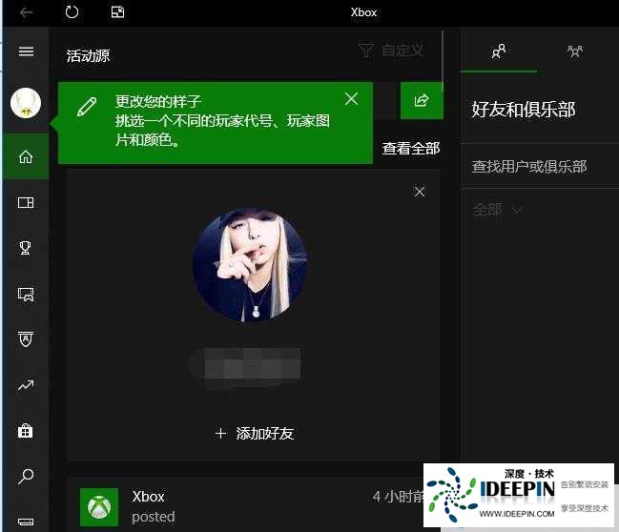Click the green share icon button
This screenshot has height=532, width=619.
click(422, 101)
